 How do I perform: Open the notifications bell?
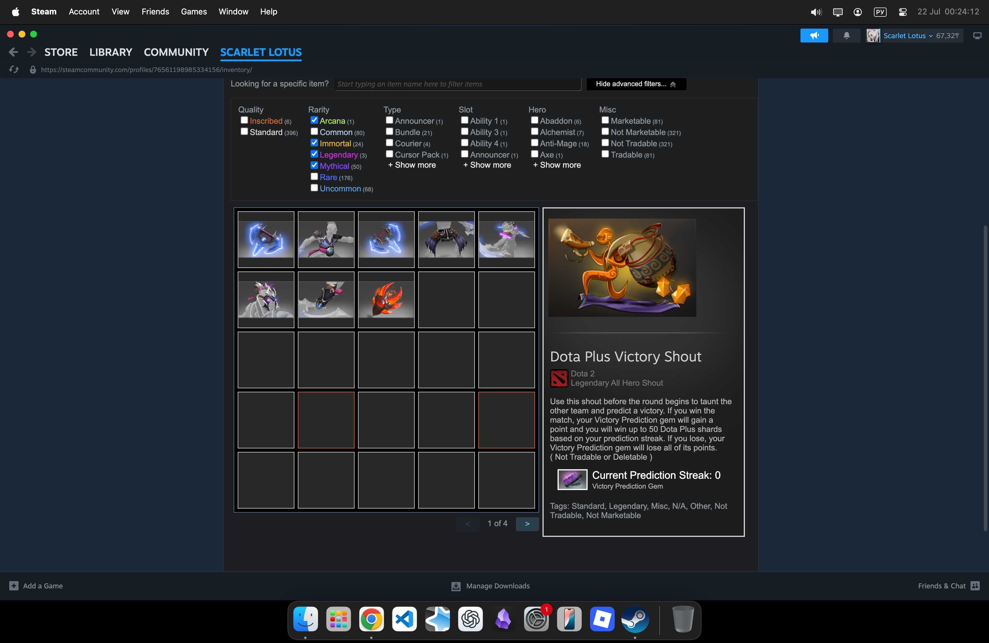pyautogui.click(x=846, y=36)
